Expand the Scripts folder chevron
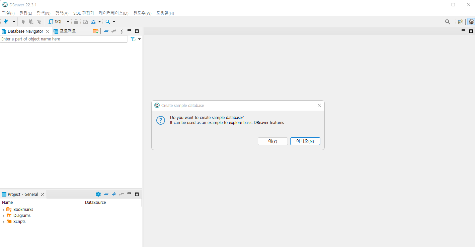This screenshot has height=247, width=475. (x=3, y=222)
